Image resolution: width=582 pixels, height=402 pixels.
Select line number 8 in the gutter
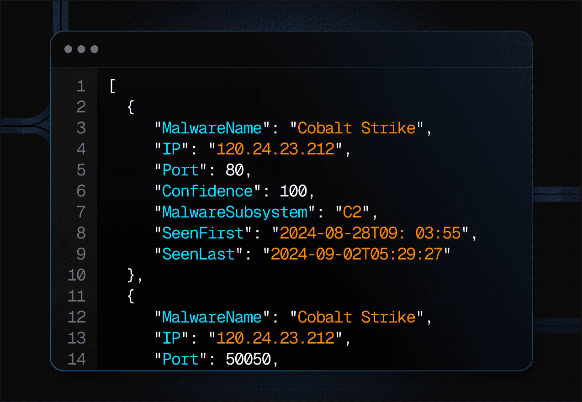click(x=81, y=233)
